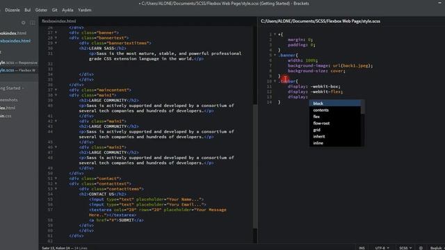Select flexboxindex.html in working files
This screenshot has width=445, height=250.
click(x=15, y=41)
